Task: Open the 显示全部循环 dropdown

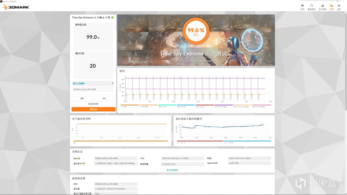Action: tap(93, 83)
